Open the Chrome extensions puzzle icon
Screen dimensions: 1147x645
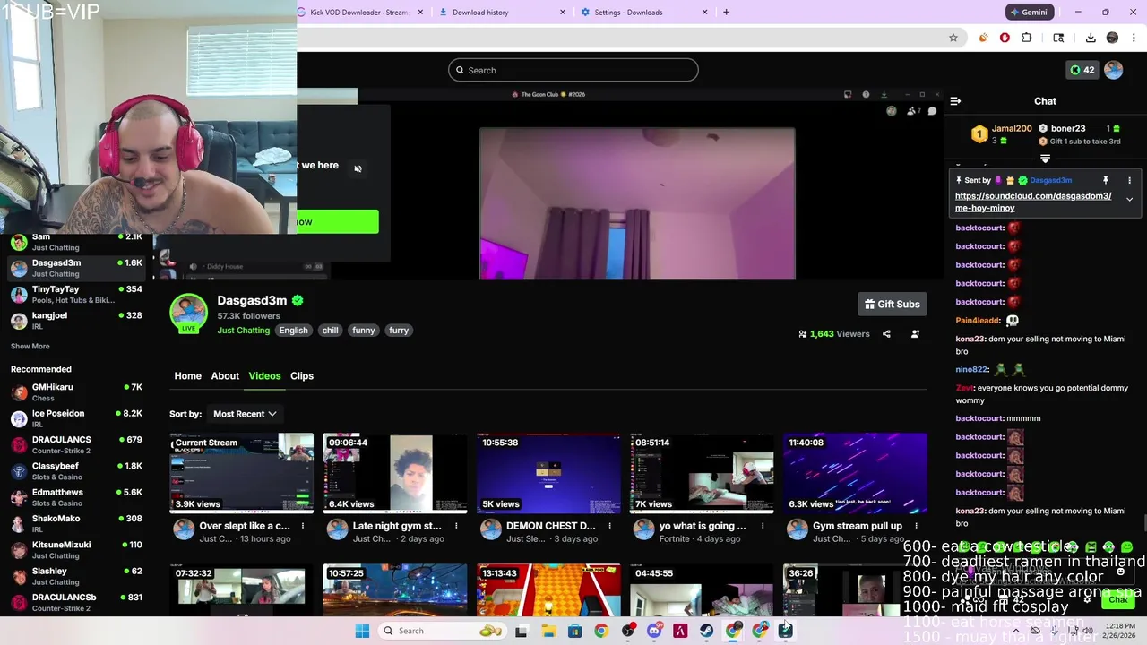click(x=1027, y=38)
